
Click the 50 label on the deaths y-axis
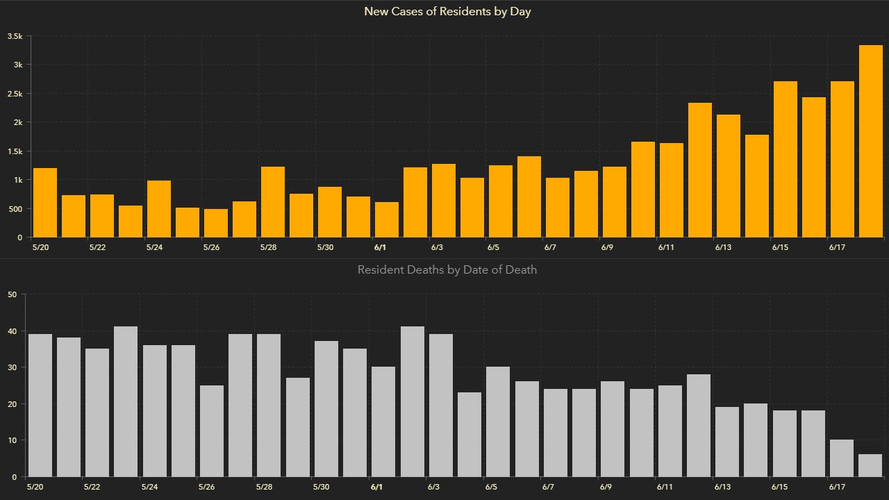[x=12, y=294]
